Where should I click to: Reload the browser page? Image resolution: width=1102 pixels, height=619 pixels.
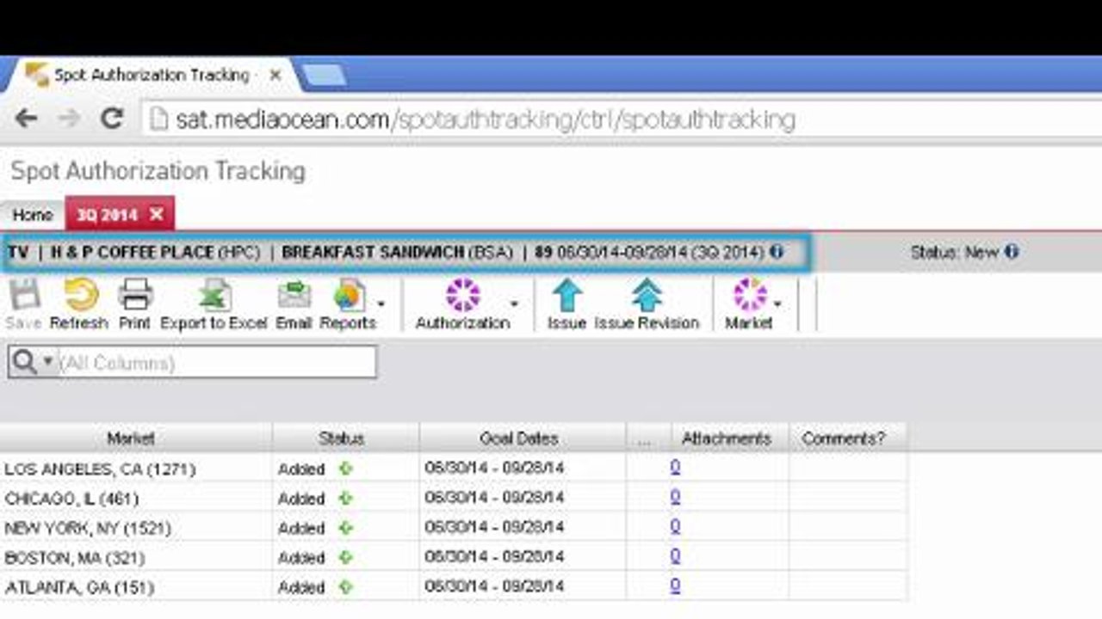coord(112,119)
